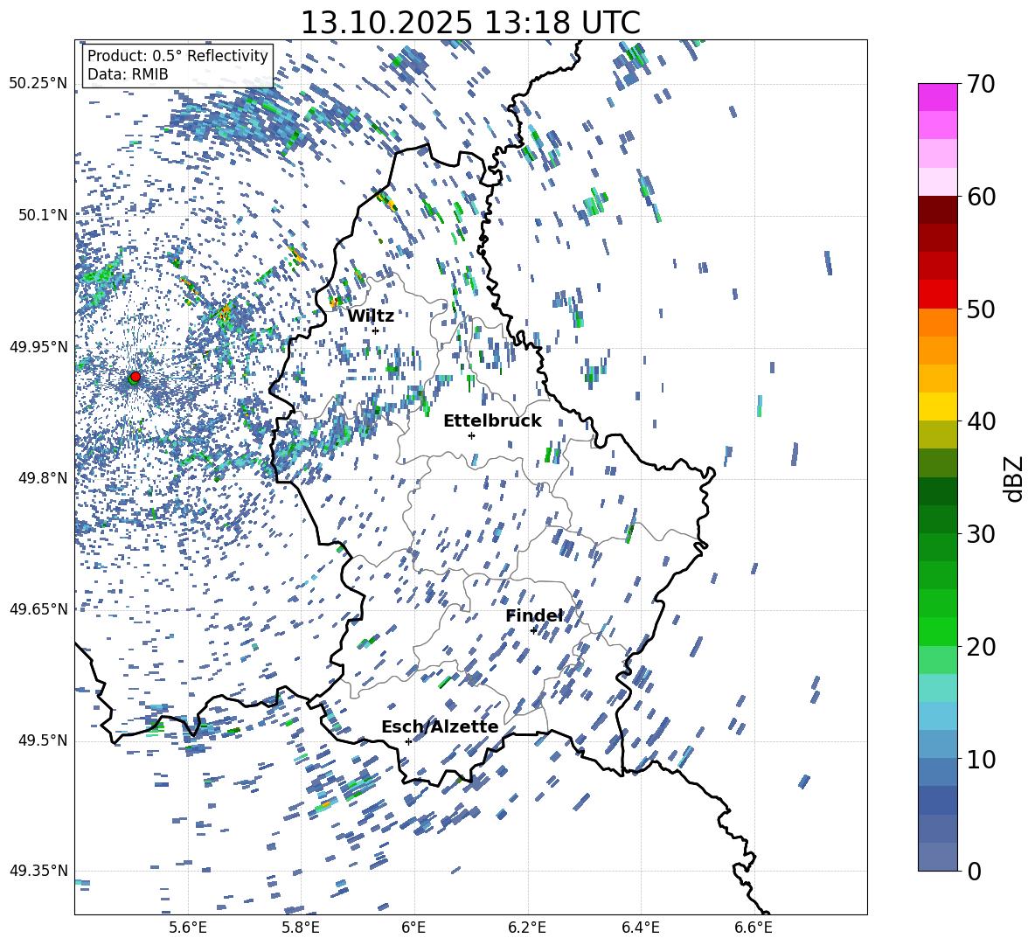
Task: Click the 49.8°N latitude label
Action: click(42, 478)
